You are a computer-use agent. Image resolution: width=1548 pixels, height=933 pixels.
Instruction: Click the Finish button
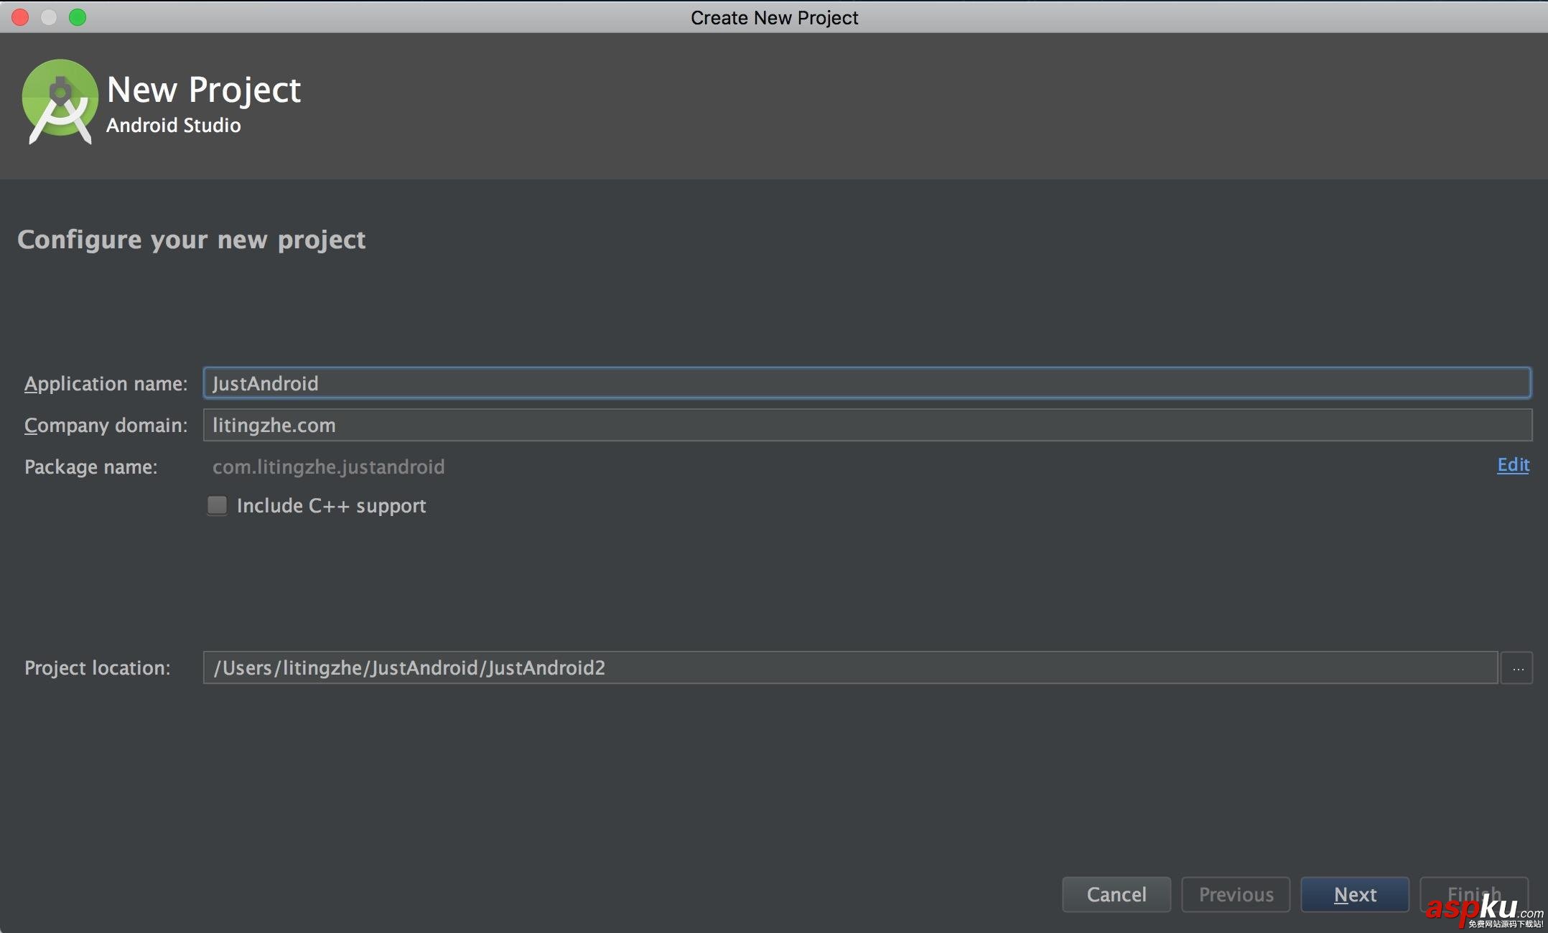click(x=1474, y=894)
